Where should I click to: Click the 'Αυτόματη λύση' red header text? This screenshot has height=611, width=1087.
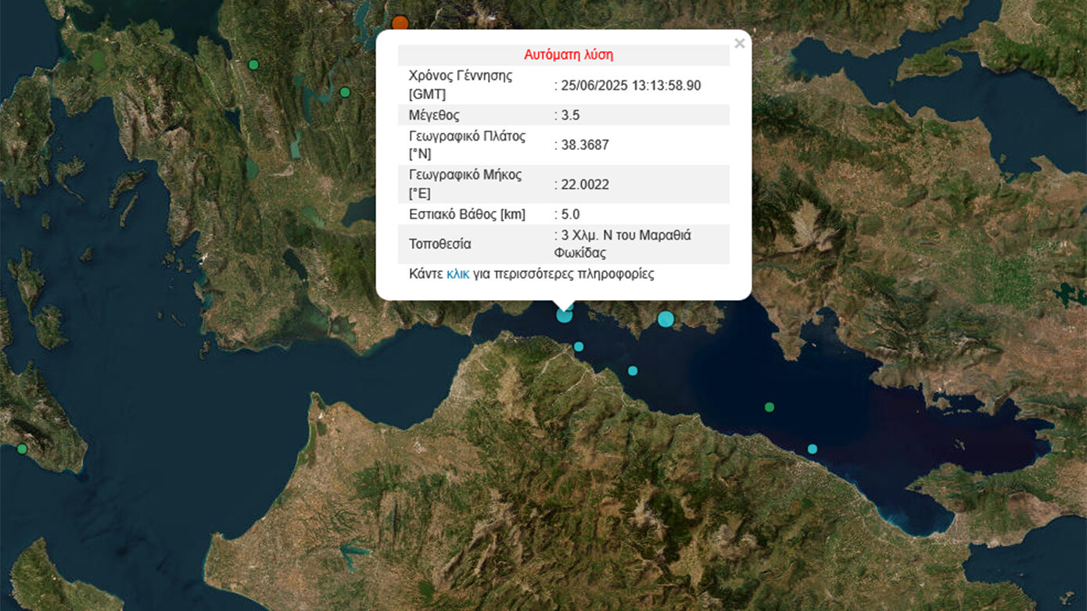click(x=569, y=55)
